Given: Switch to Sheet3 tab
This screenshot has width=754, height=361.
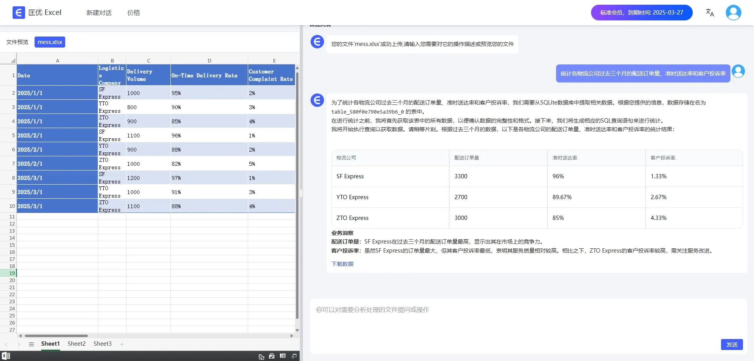Looking at the screenshot, I should pyautogui.click(x=102, y=344).
